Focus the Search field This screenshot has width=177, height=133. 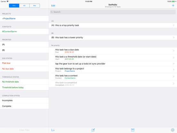pos(113,12)
